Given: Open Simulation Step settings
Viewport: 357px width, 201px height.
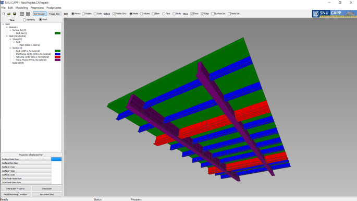Looking at the screenshot, I should pyautogui.click(x=47, y=195).
